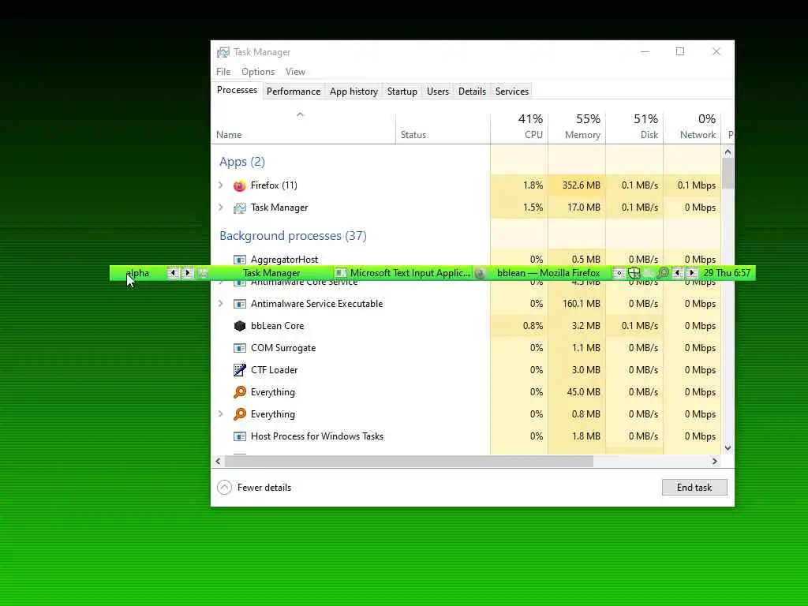Click the left arrow beside the bbLean clock
The image size is (808, 606).
(677, 273)
